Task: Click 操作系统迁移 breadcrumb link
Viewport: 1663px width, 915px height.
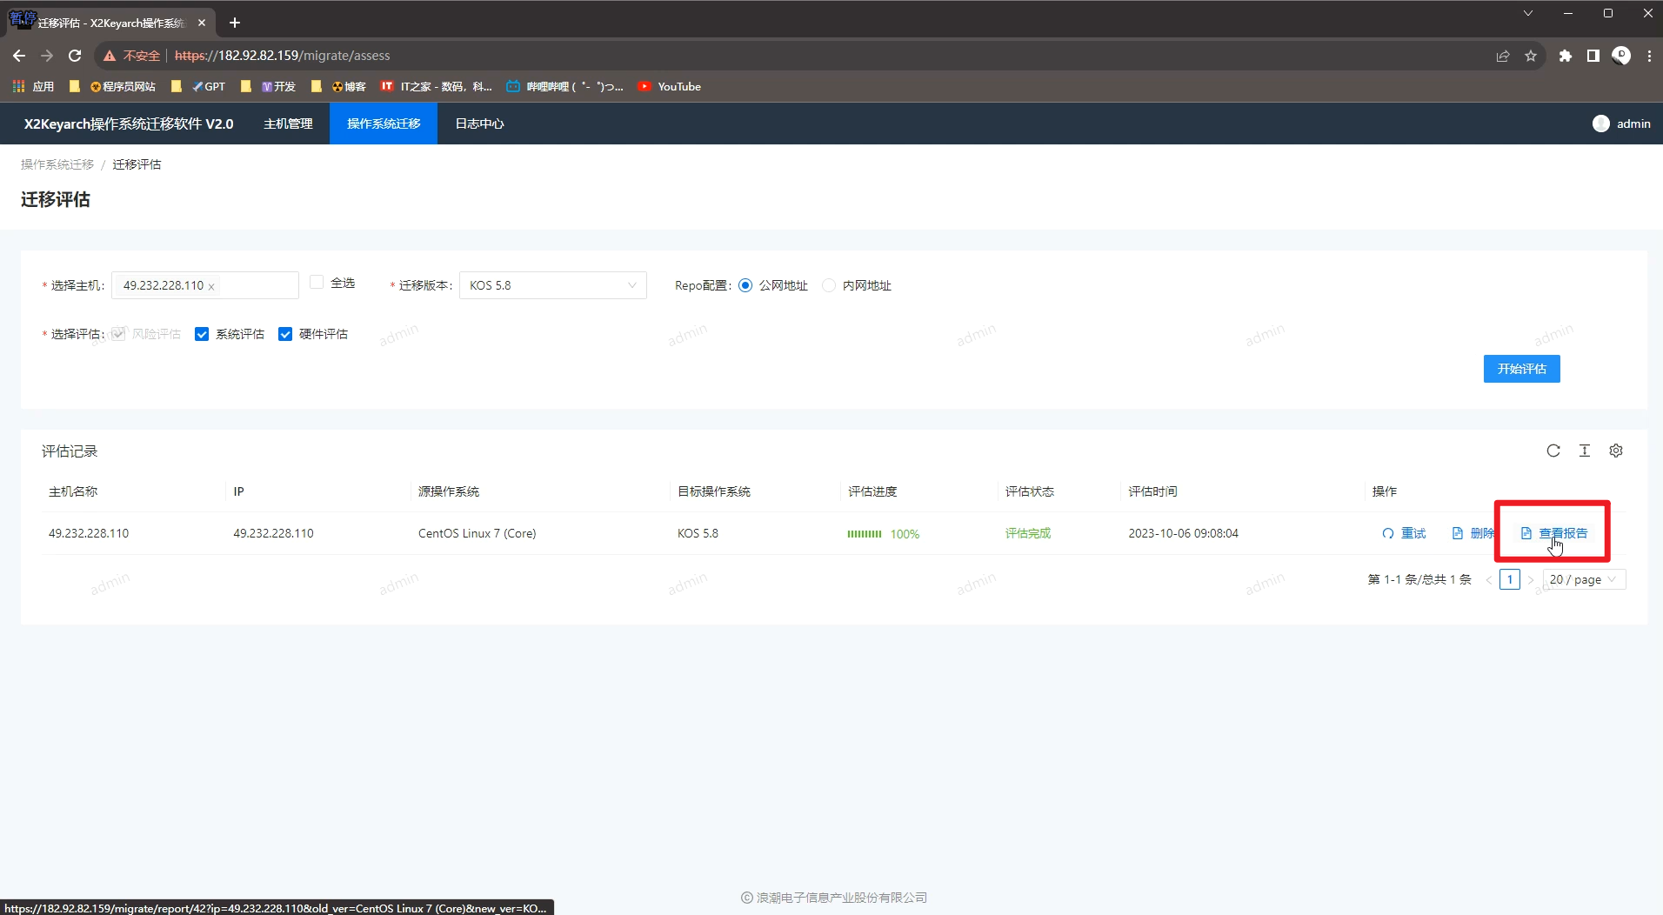Action: [57, 164]
